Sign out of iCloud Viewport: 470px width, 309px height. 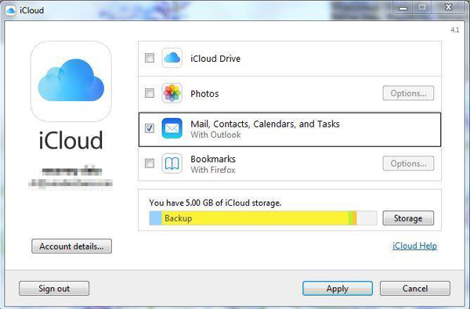tap(54, 289)
